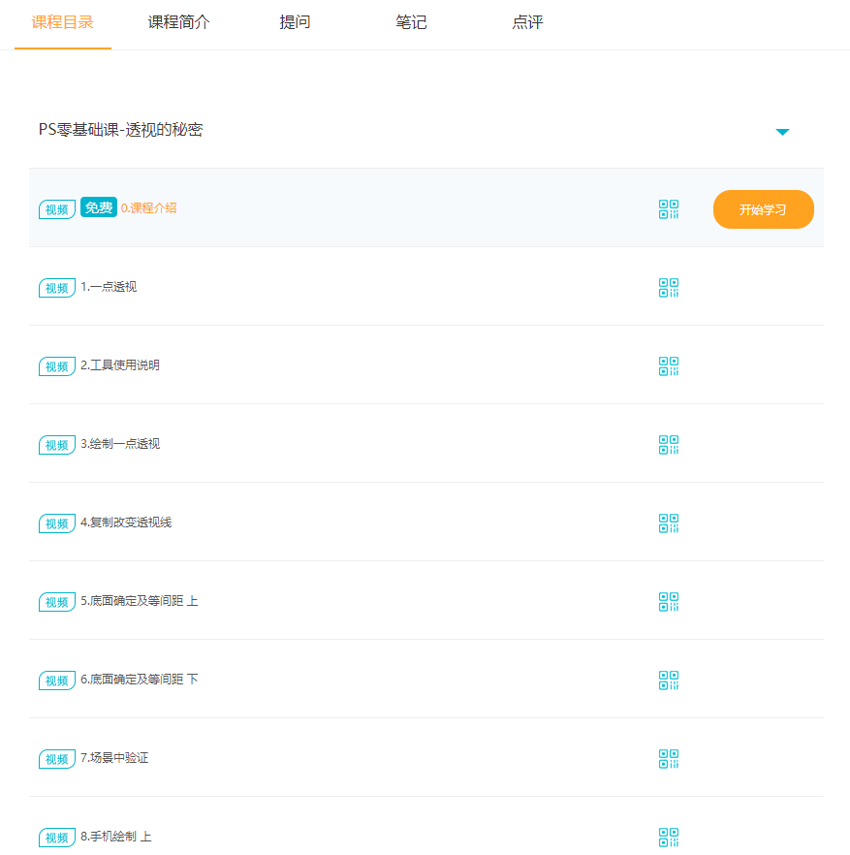The height and width of the screenshot is (855, 850).
Task: Click the QR code for 5.底面确定及等间距 上
Action: click(668, 601)
